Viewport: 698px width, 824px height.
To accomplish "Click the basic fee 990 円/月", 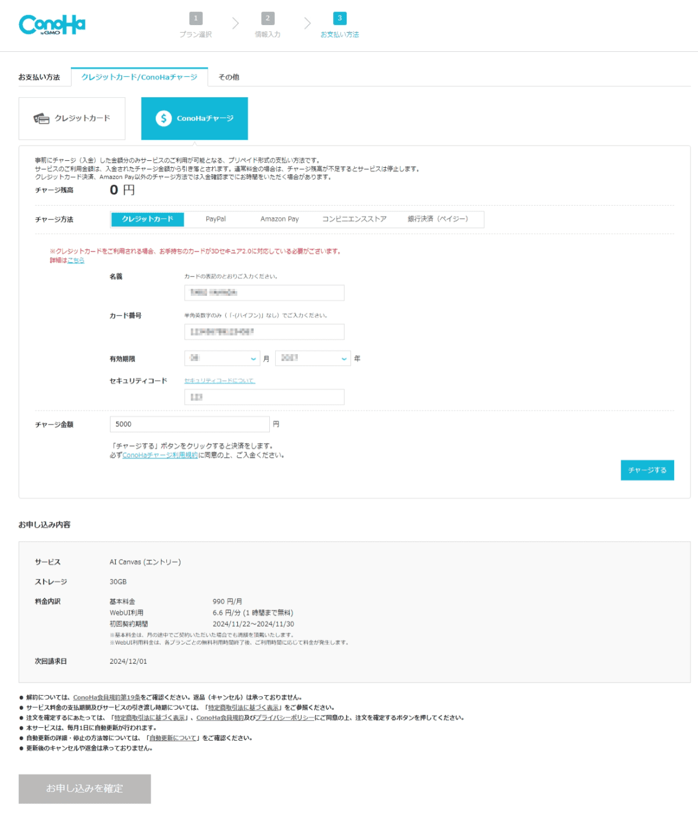I will (227, 602).
